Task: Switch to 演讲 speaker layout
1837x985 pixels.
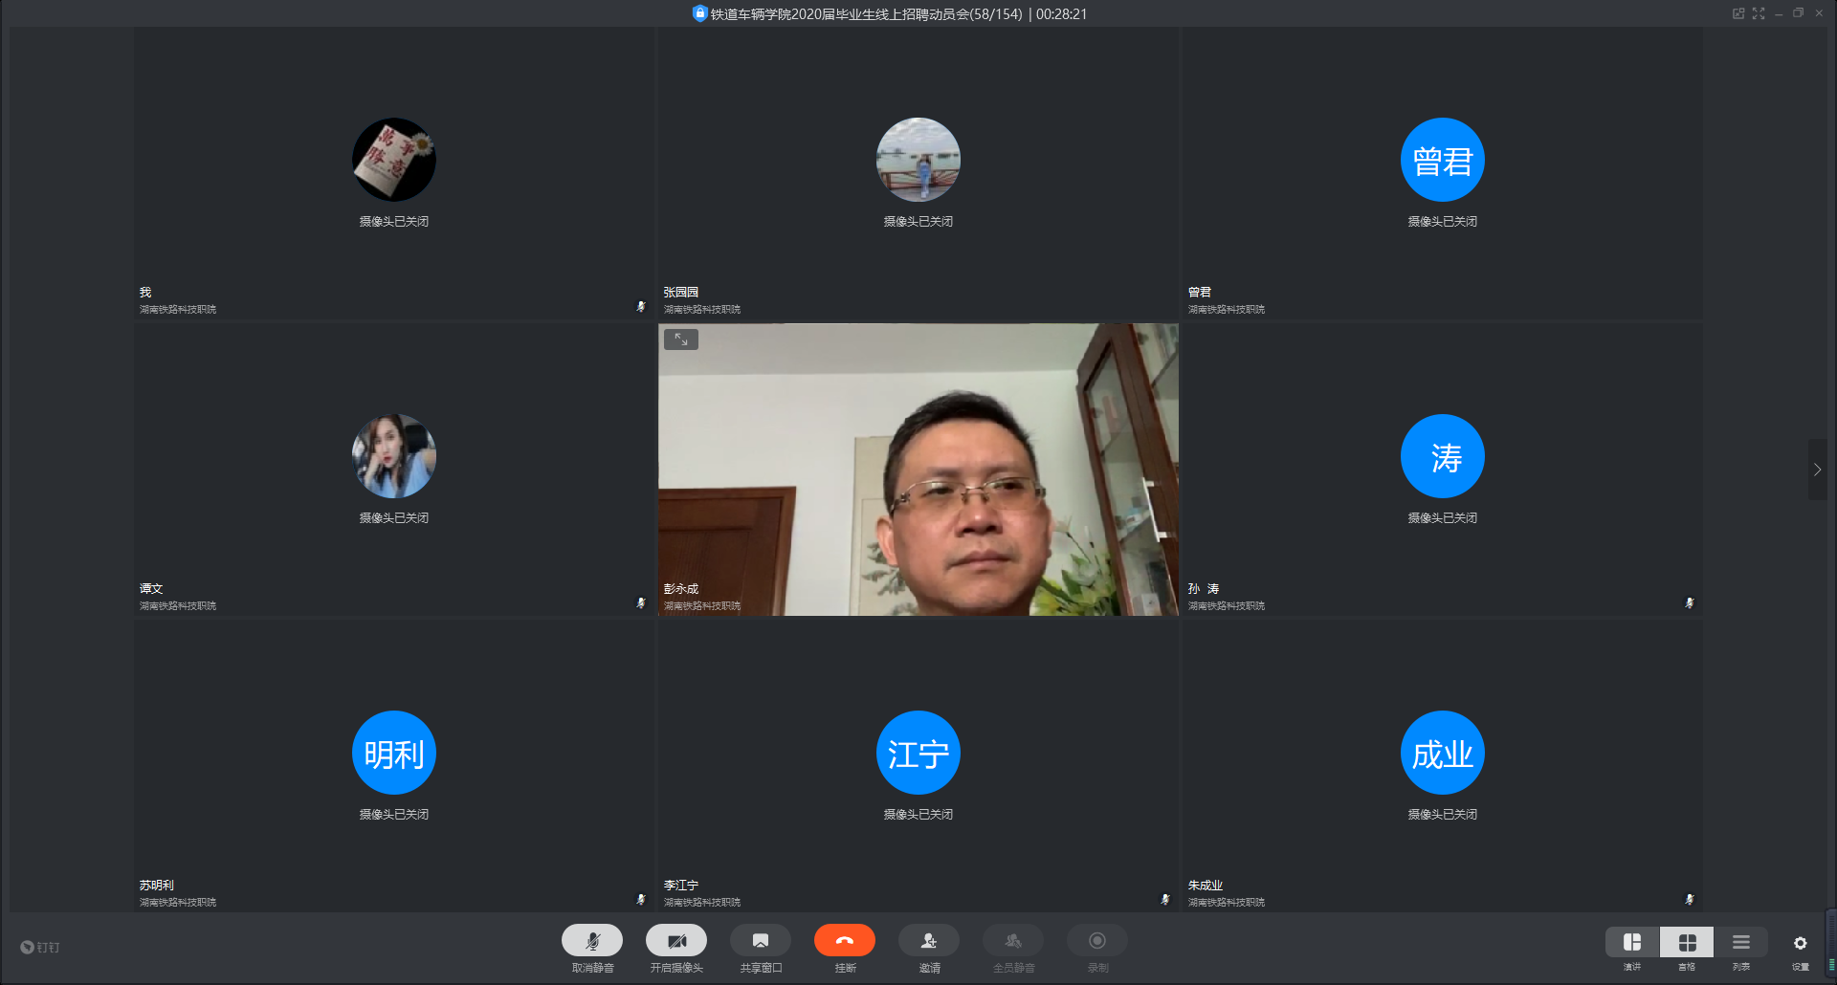Action: pos(1632,943)
